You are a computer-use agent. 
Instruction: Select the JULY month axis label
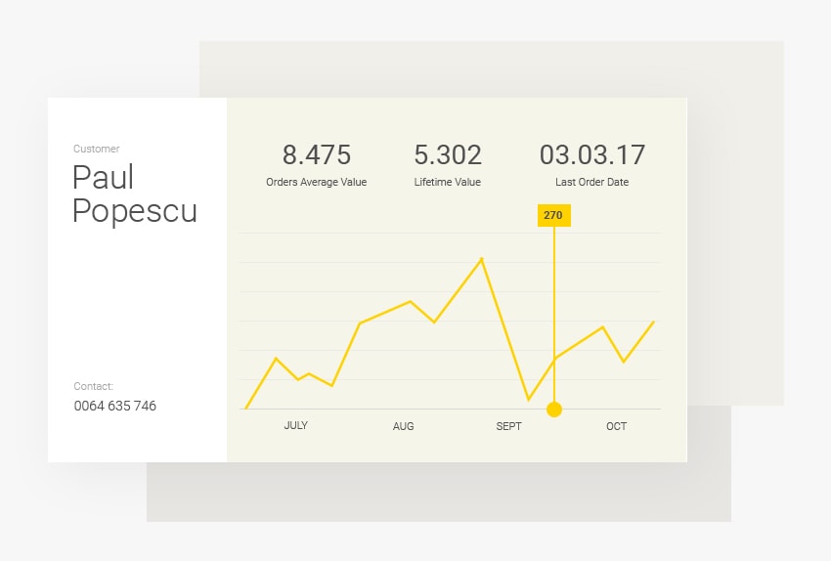click(x=296, y=426)
